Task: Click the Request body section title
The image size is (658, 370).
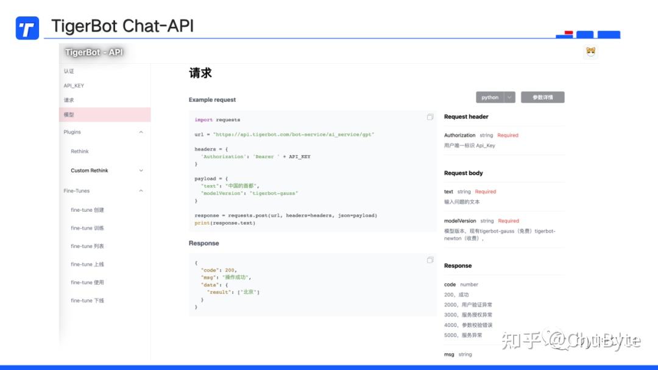Action: (463, 173)
